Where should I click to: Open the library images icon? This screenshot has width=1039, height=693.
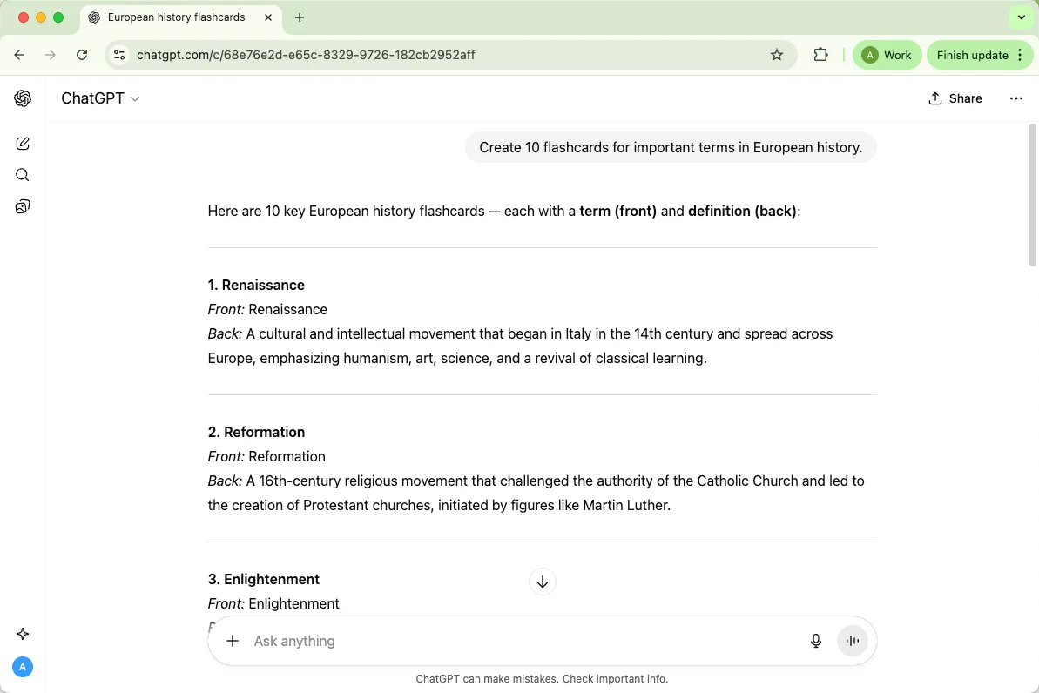point(23,206)
